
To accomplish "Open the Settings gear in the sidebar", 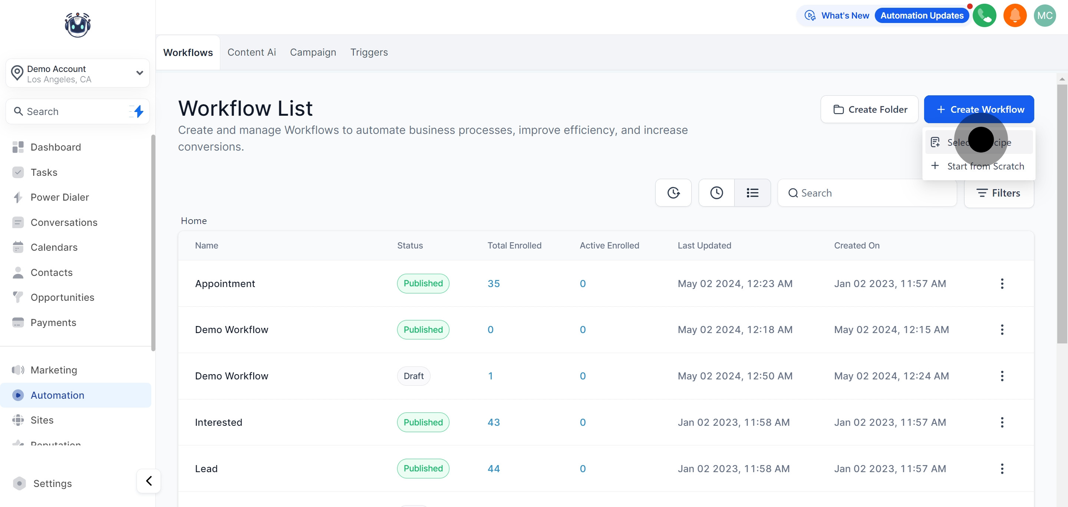I will [20, 483].
